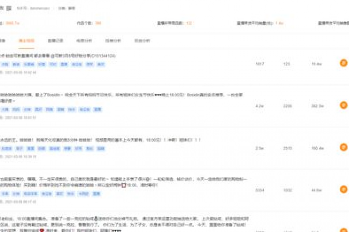The height and width of the screenshot is (232, 349).
Task: Click the 1032 value in the fourth video row
Action: click(288, 190)
